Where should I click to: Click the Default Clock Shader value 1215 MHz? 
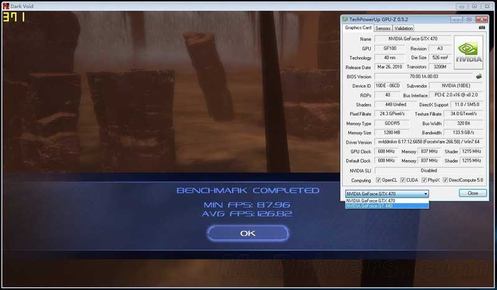pos(471,161)
